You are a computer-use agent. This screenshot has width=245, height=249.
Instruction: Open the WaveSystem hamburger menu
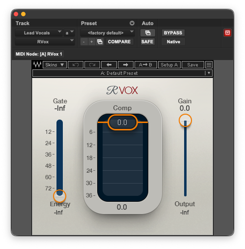(209, 65)
